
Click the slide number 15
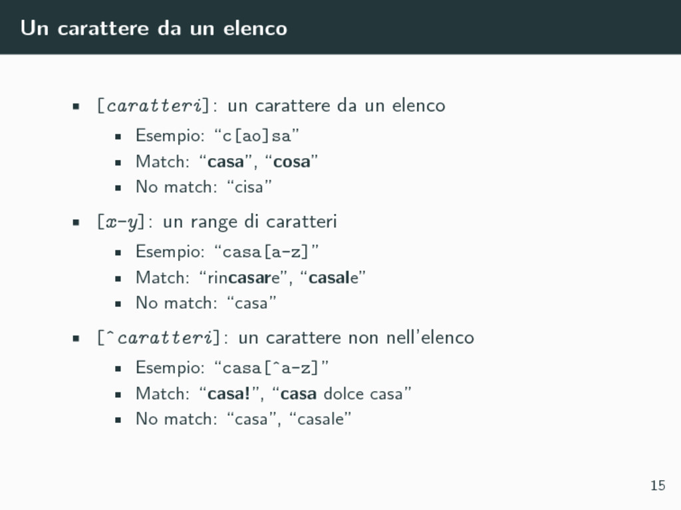658,485
